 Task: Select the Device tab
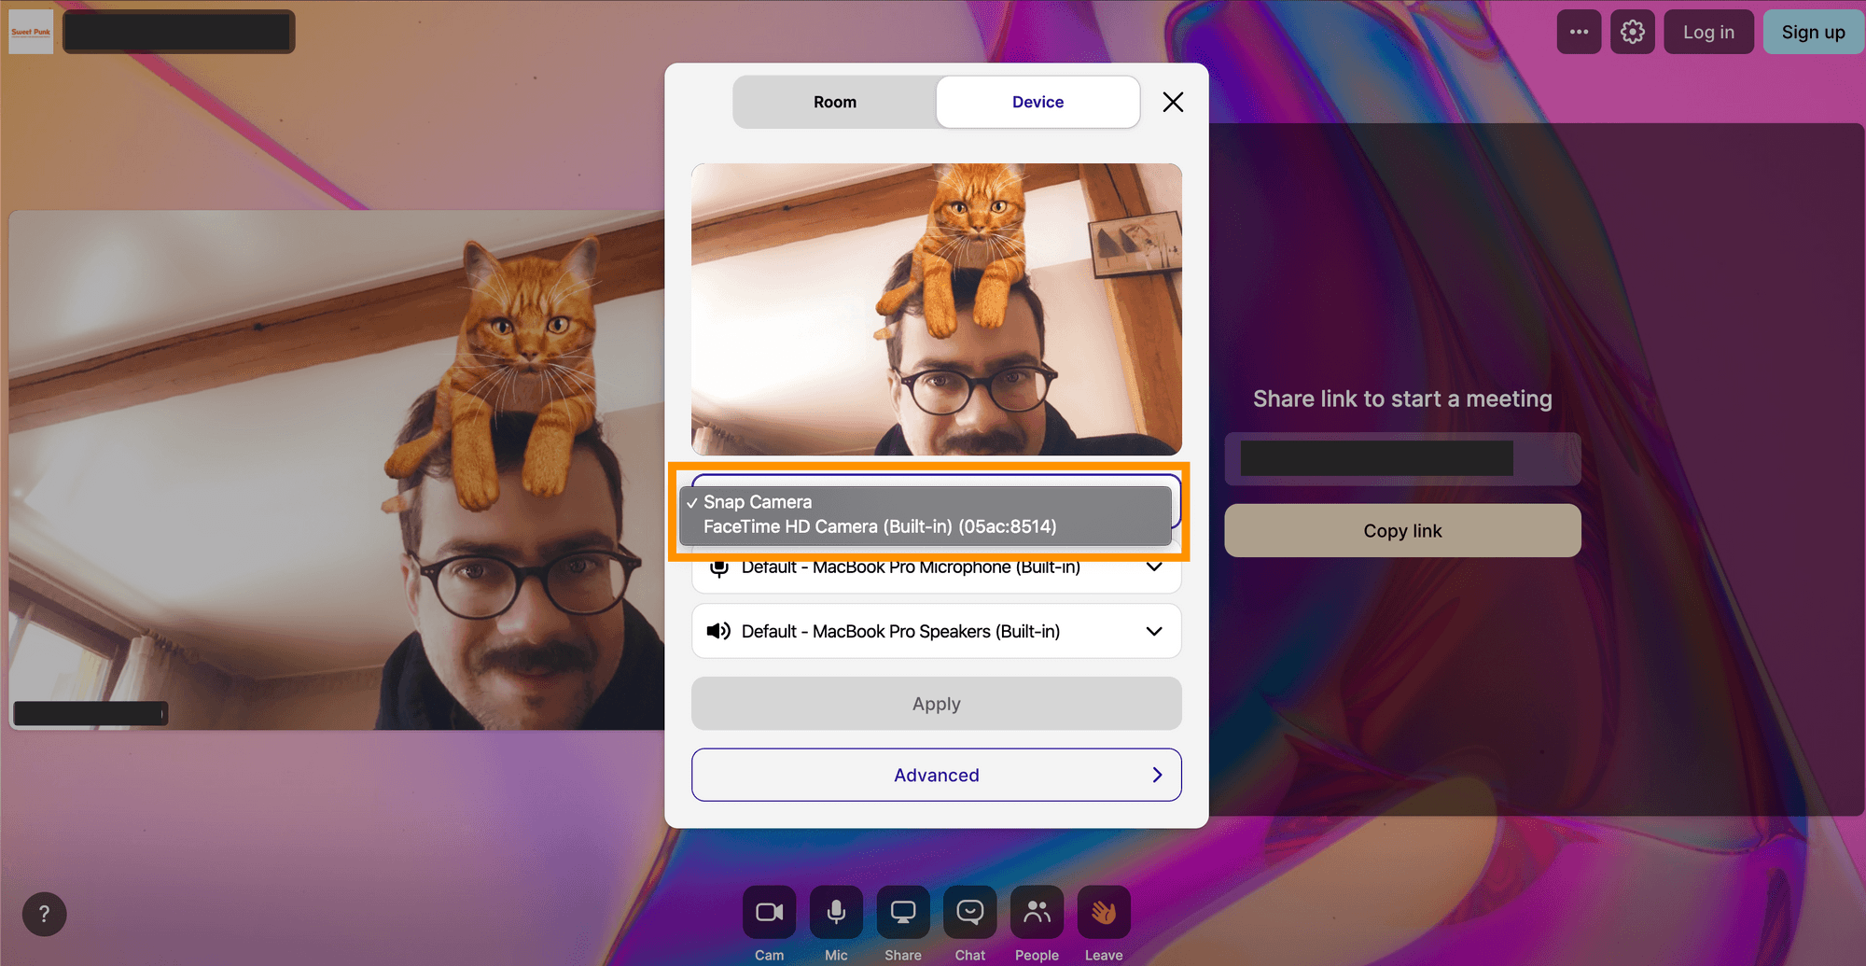1037,102
